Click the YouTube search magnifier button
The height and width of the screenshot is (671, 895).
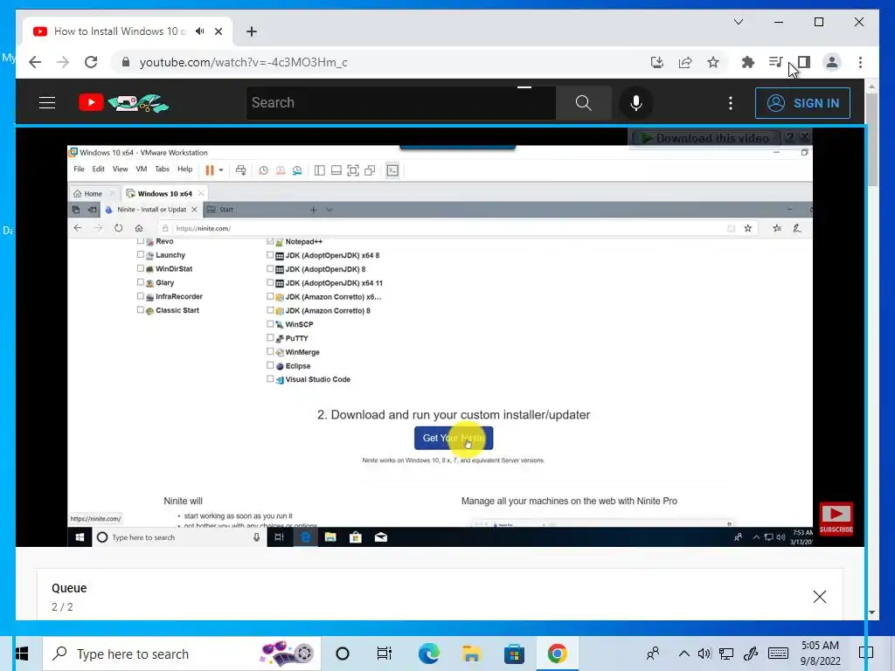coord(583,103)
